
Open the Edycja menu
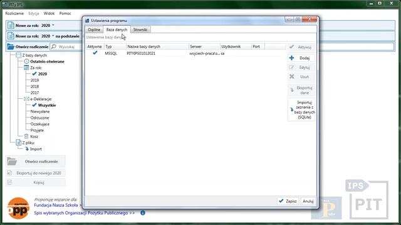pyautogui.click(x=33, y=13)
